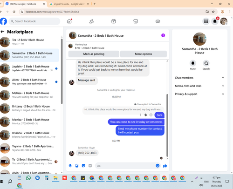
Task: React to the 'Sure' message with emoji
Action: (x=151, y=115)
